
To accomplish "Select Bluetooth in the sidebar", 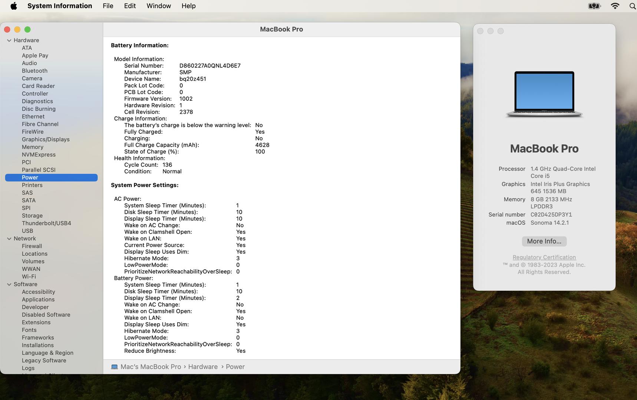I will click(34, 71).
